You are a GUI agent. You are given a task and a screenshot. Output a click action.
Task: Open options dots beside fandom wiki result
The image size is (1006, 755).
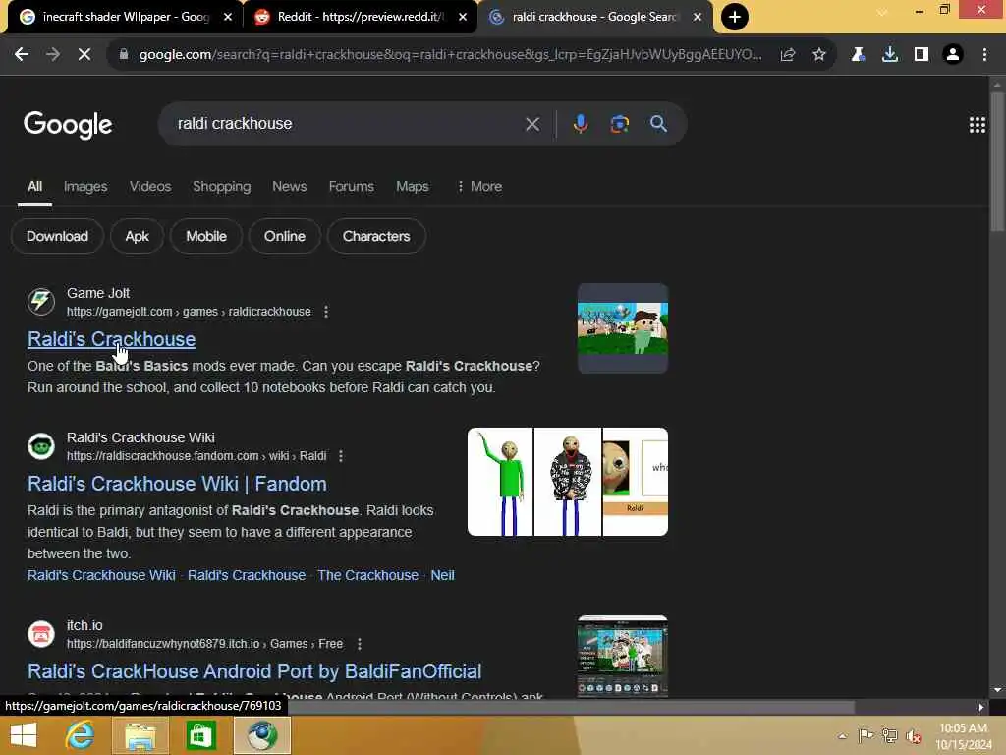pos(341,456)
